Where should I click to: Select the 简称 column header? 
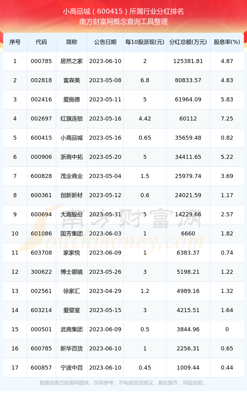pyautogui.click(x=72, y=42)
